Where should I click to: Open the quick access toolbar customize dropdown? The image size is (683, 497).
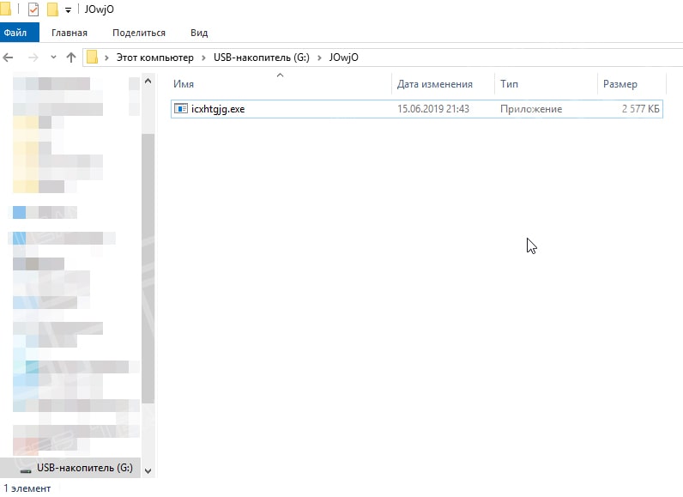click(68, 10)
